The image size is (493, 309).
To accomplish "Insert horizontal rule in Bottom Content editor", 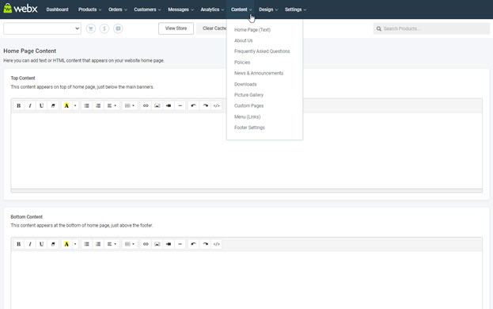I will click(180, 244).
